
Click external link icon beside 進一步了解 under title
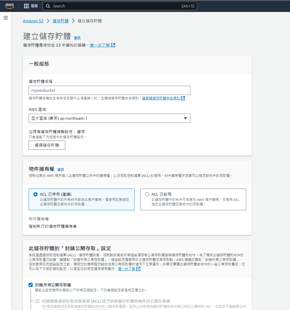click(113, 45)
